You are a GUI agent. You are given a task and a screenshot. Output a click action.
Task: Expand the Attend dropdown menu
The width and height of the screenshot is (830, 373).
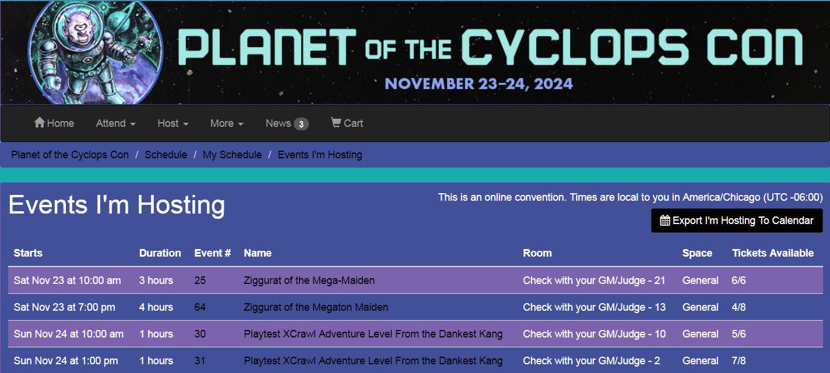[x=115, y=123]
